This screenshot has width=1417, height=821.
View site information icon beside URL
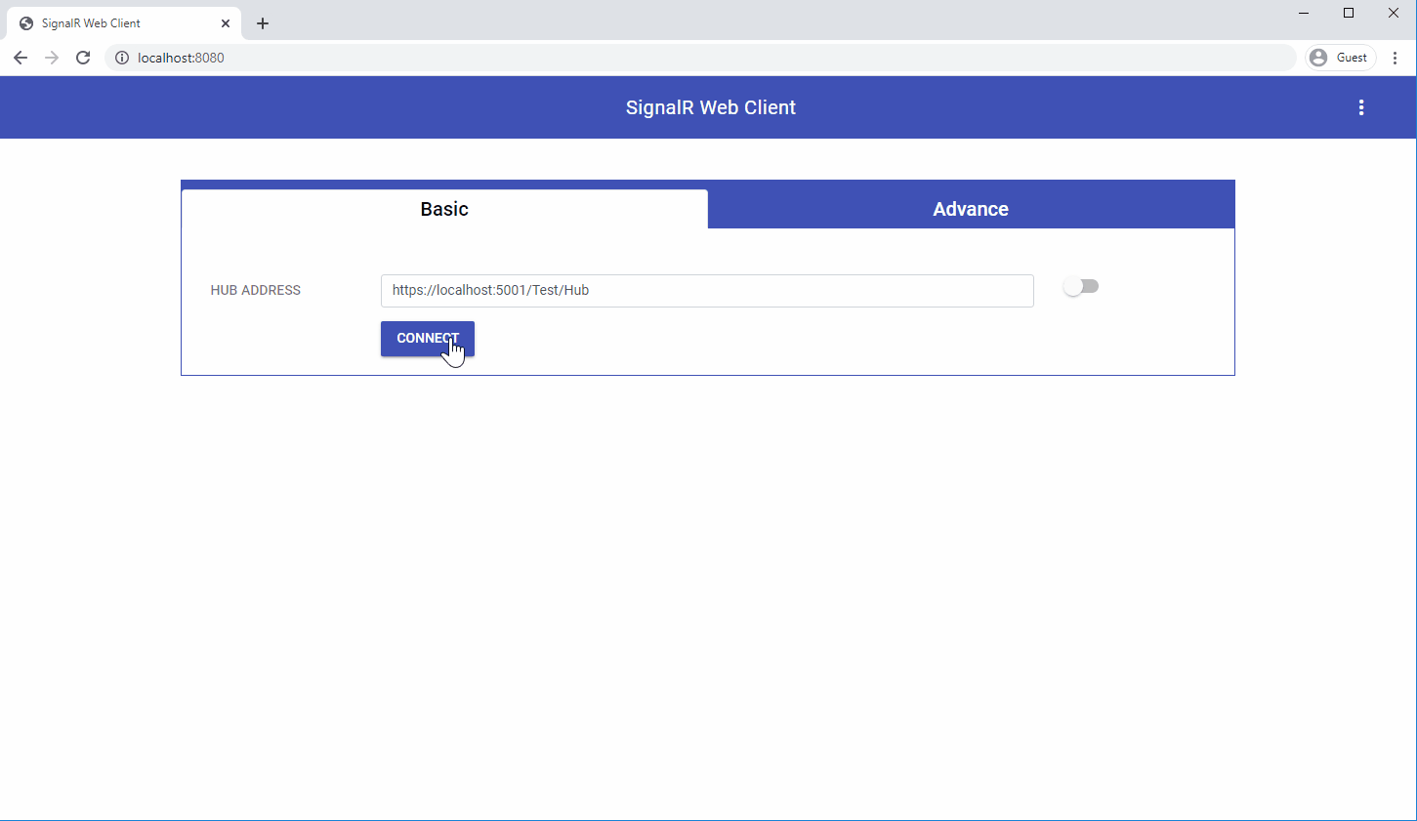click(122, 58)
